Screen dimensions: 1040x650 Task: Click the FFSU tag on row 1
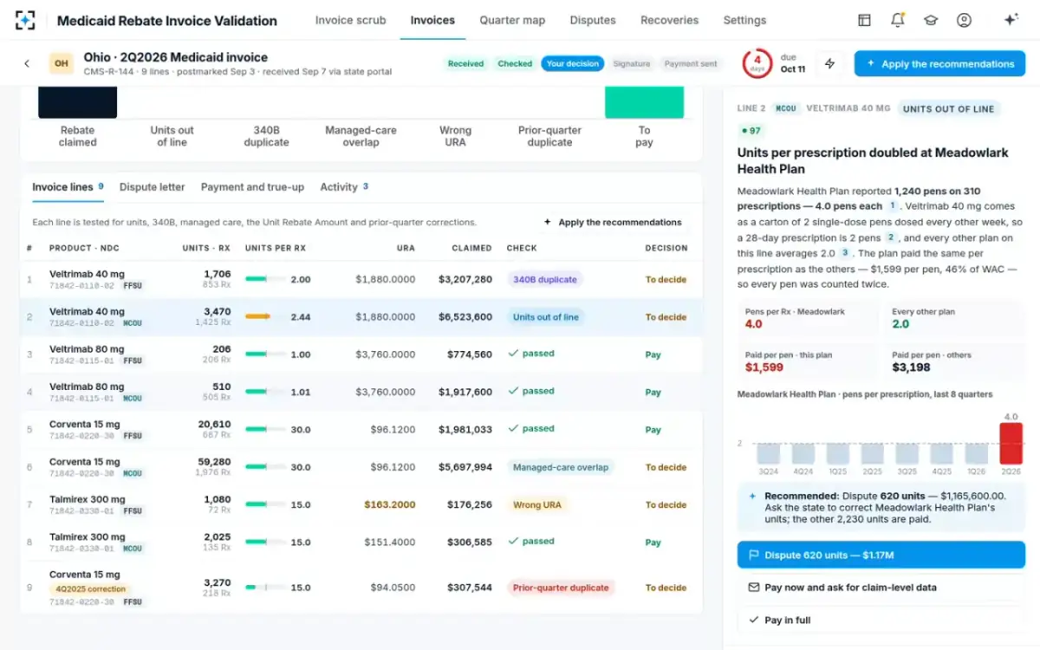tap(133, 285)
